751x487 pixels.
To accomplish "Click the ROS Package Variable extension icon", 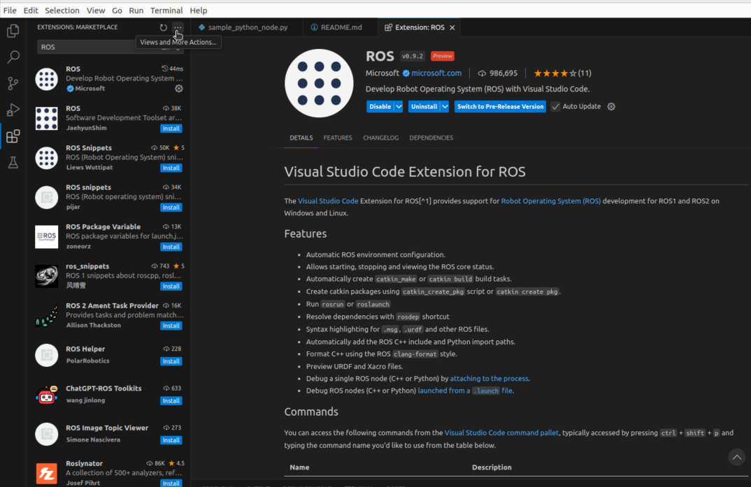I will click(x=46, y=237).
